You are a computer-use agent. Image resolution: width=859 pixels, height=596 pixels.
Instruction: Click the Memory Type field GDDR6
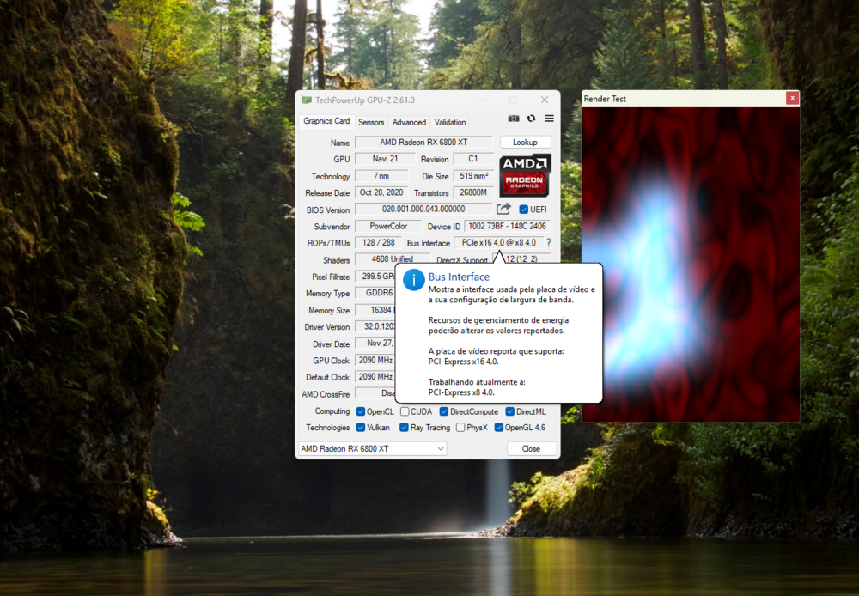[375, 293]
